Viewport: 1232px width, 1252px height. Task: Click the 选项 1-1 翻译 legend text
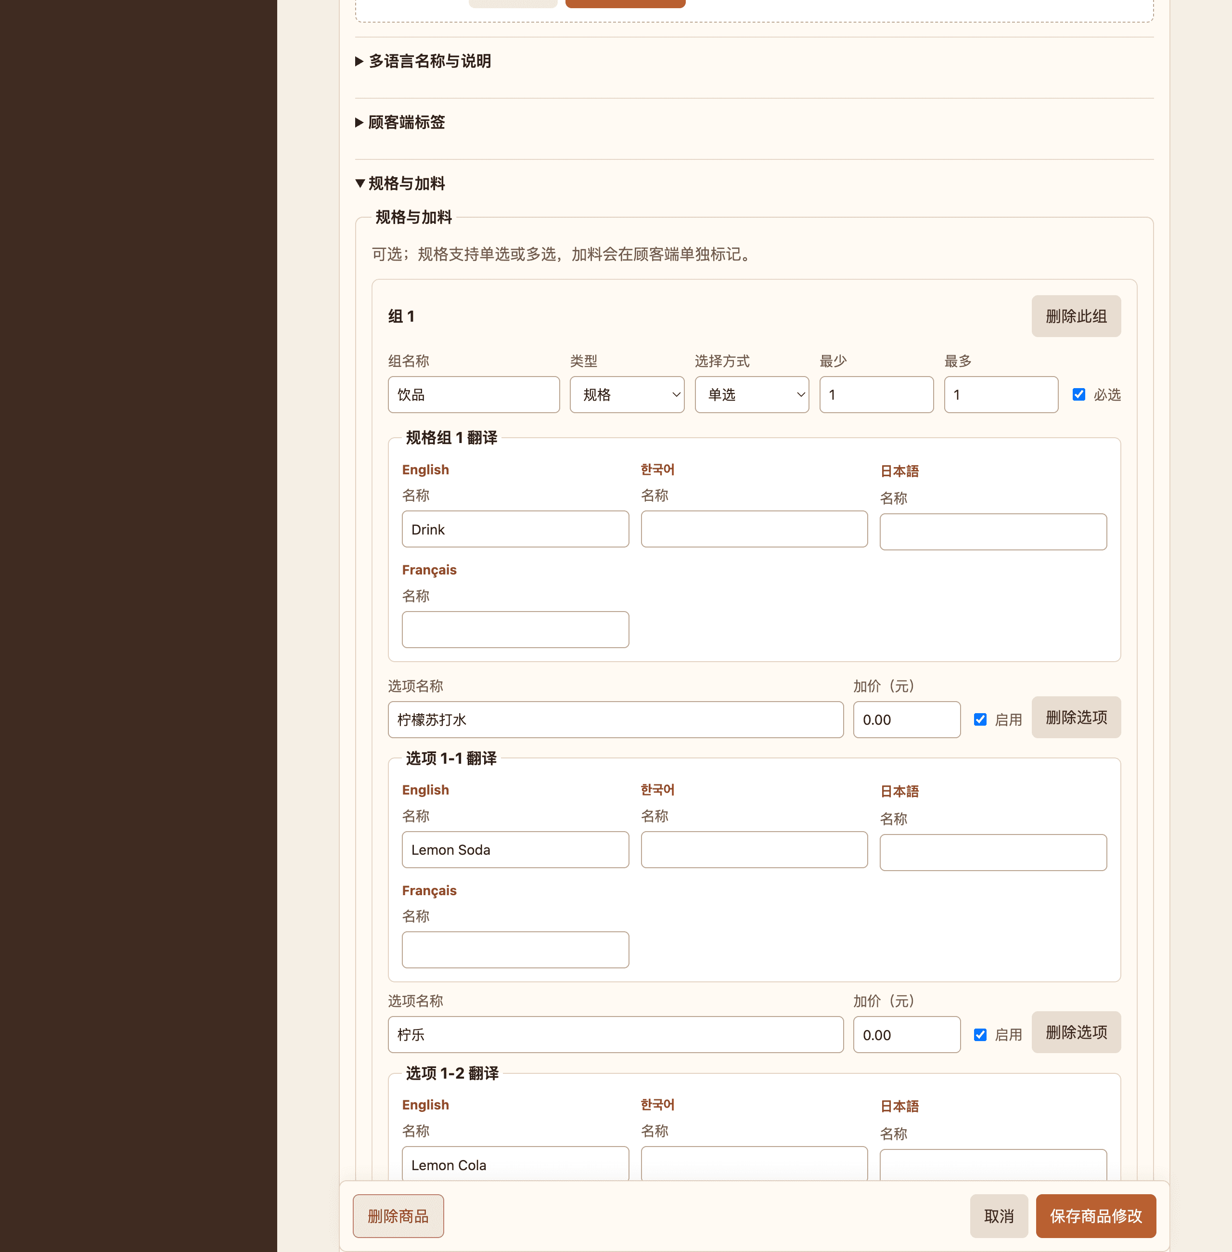tap(451, 758)
